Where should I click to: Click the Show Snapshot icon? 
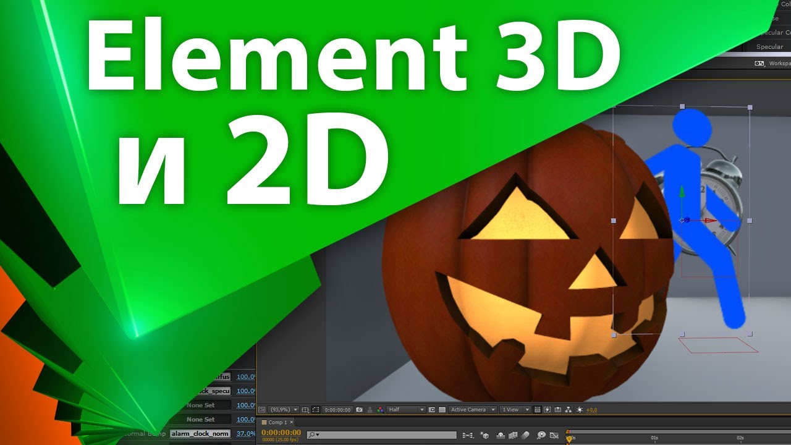click(370, 410)
